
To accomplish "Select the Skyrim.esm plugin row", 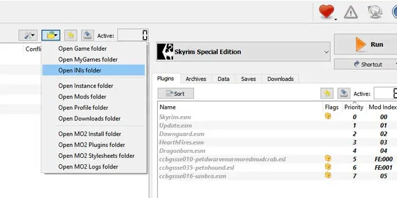I will (x=277, y=117).
